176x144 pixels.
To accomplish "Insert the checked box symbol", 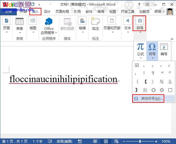I will coord(137,65).
